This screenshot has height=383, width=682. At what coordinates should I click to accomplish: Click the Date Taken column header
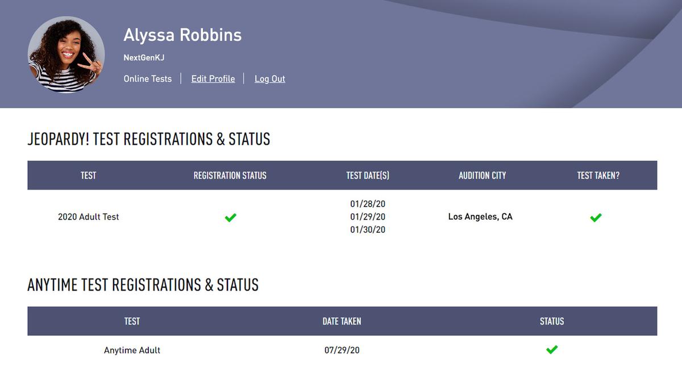click(342, 321)
